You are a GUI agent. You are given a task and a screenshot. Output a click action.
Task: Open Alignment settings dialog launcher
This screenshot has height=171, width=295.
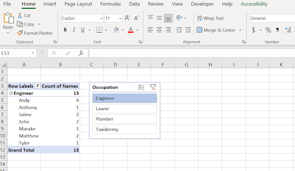244,42
